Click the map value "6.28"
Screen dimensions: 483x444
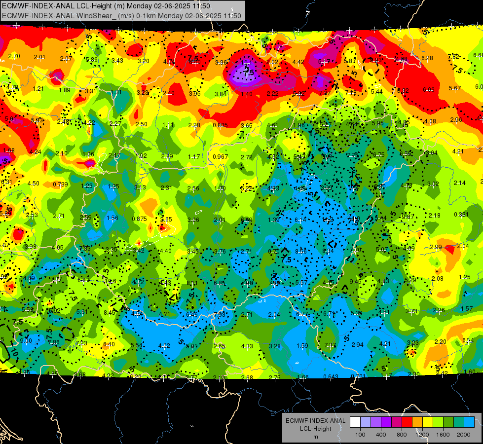(x=427, y=58)
